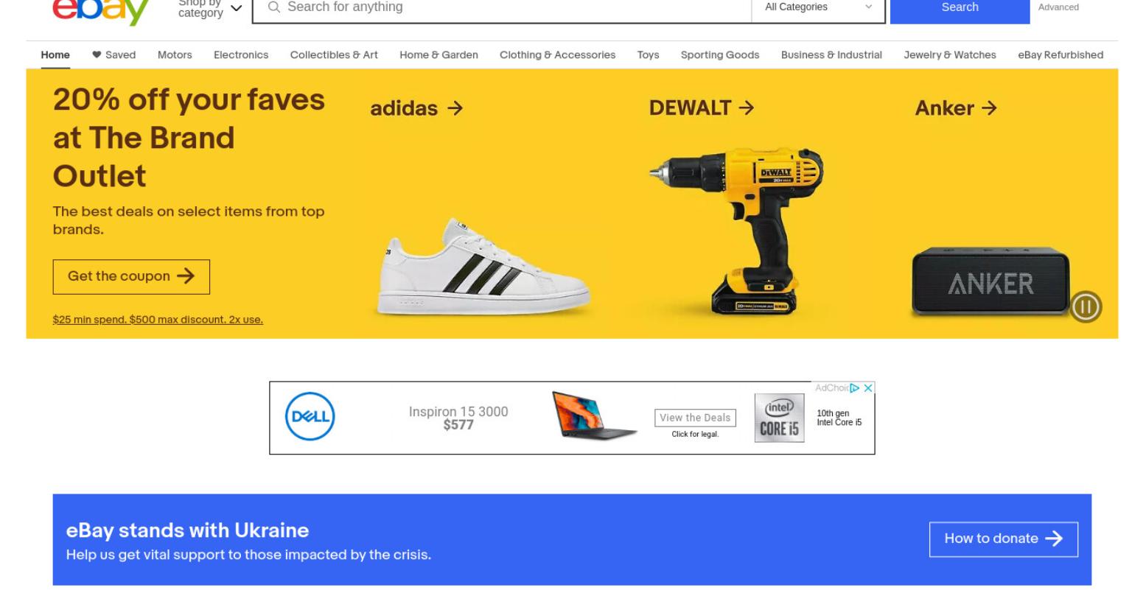
Task: Pause the banner carousel
Action: pyautogui.click(x=1086, y=306)
